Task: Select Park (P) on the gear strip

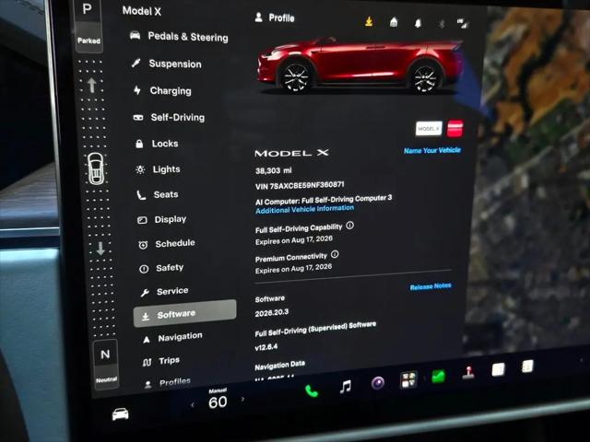Action: (88, 25)
